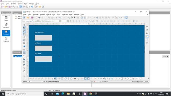This screenshot has width=171, height=96.
Task: Click the Check Box control tool
Action: [24, 43]
